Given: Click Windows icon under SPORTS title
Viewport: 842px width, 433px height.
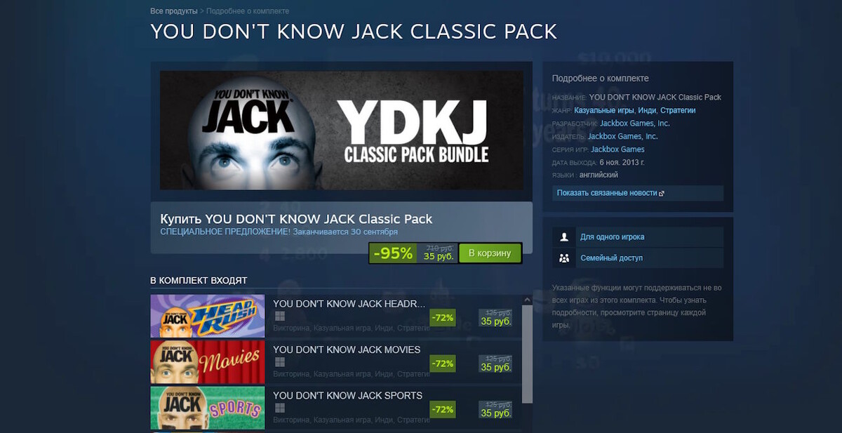Looking at the screenshot, I should 279,408.
